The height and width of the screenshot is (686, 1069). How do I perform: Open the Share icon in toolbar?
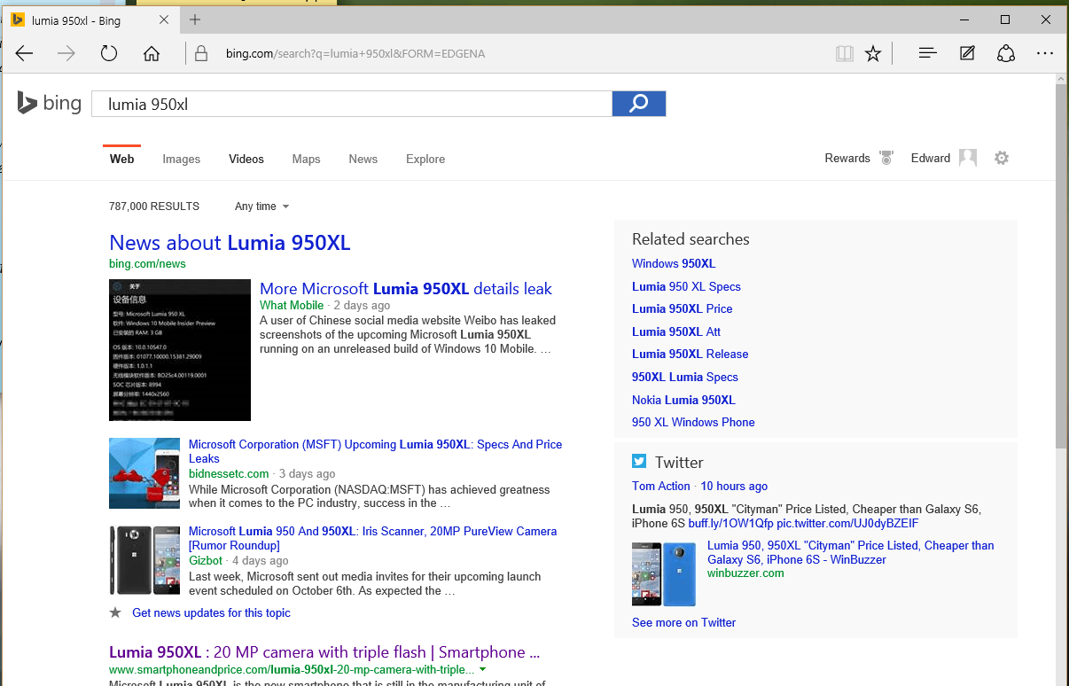[x=1006, y=54]
